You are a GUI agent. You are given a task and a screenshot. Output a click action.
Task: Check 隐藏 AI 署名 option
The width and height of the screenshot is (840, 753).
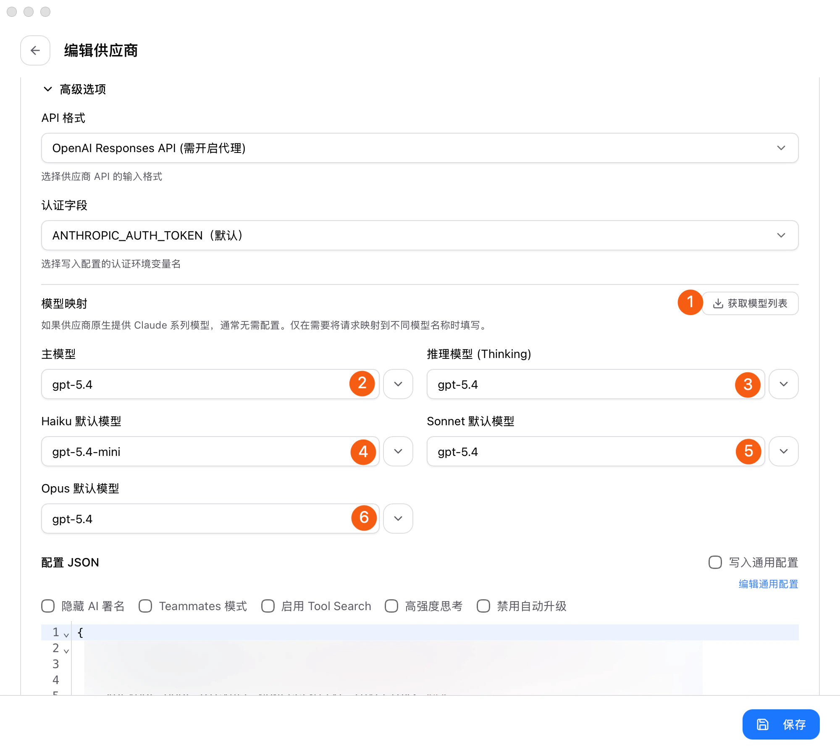(x=48, y=606)
